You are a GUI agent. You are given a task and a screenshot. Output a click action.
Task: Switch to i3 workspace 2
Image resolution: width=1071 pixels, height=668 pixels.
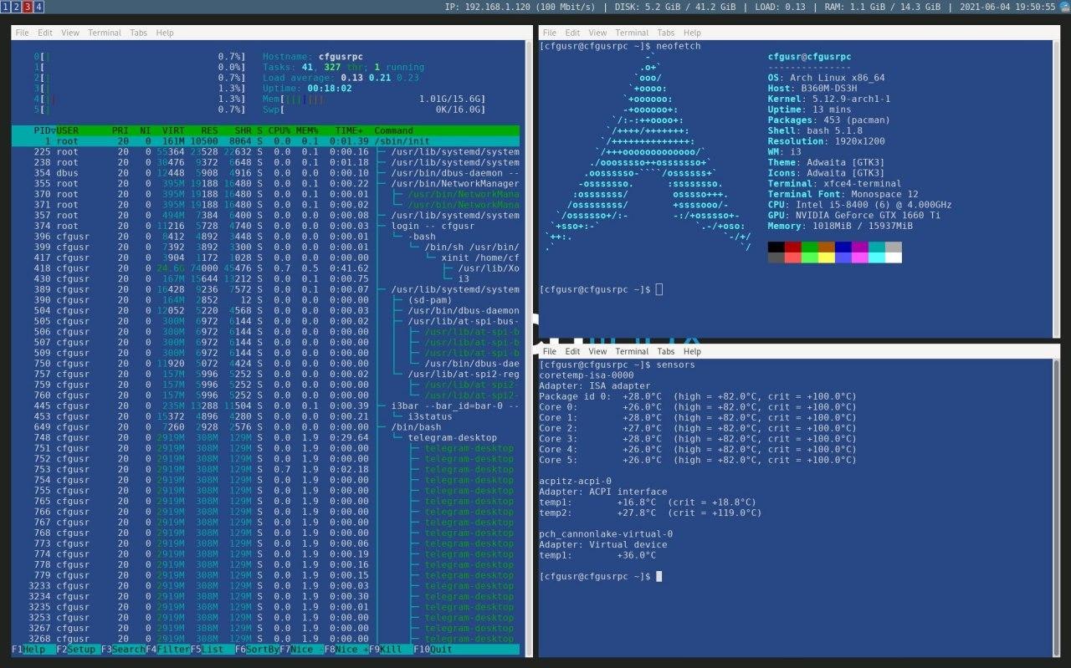17,7
